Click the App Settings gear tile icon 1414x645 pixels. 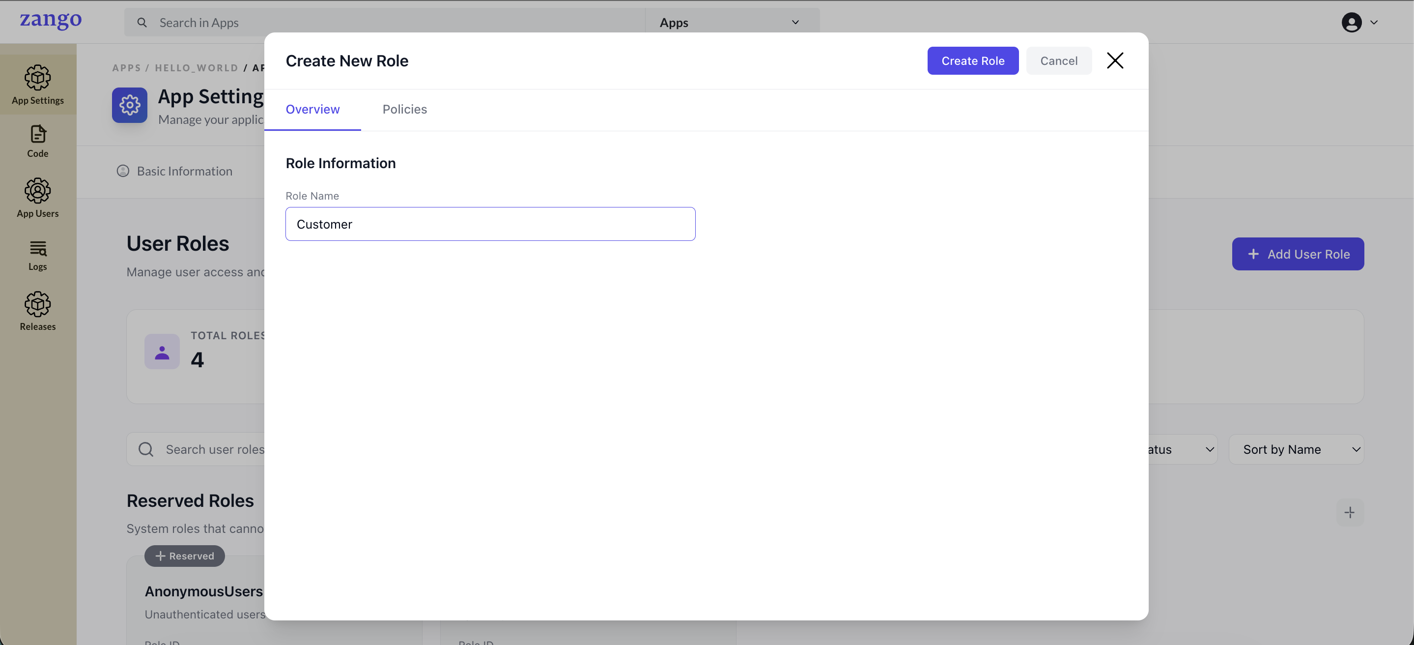pos(130,105)
